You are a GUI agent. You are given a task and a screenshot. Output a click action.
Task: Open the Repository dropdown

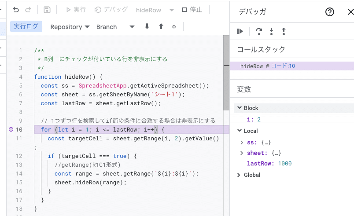click(70, 27)
